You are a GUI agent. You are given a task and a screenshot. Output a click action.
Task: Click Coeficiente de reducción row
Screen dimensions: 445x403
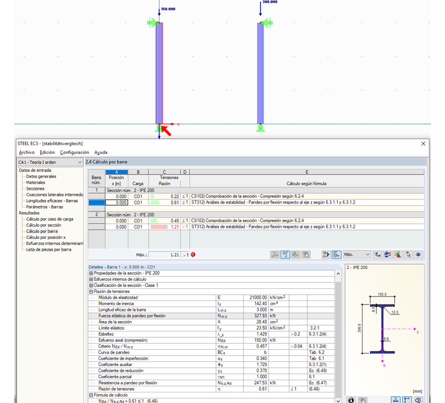tap(211, 371)
